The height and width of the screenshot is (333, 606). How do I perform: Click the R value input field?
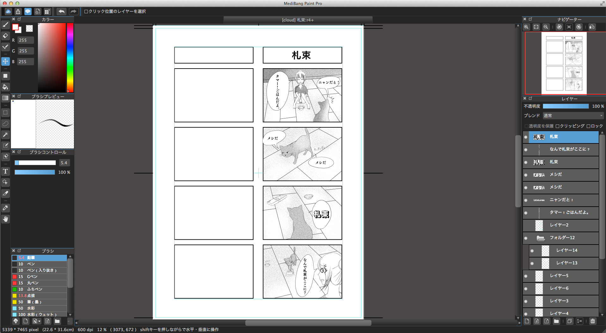[26, 40]
